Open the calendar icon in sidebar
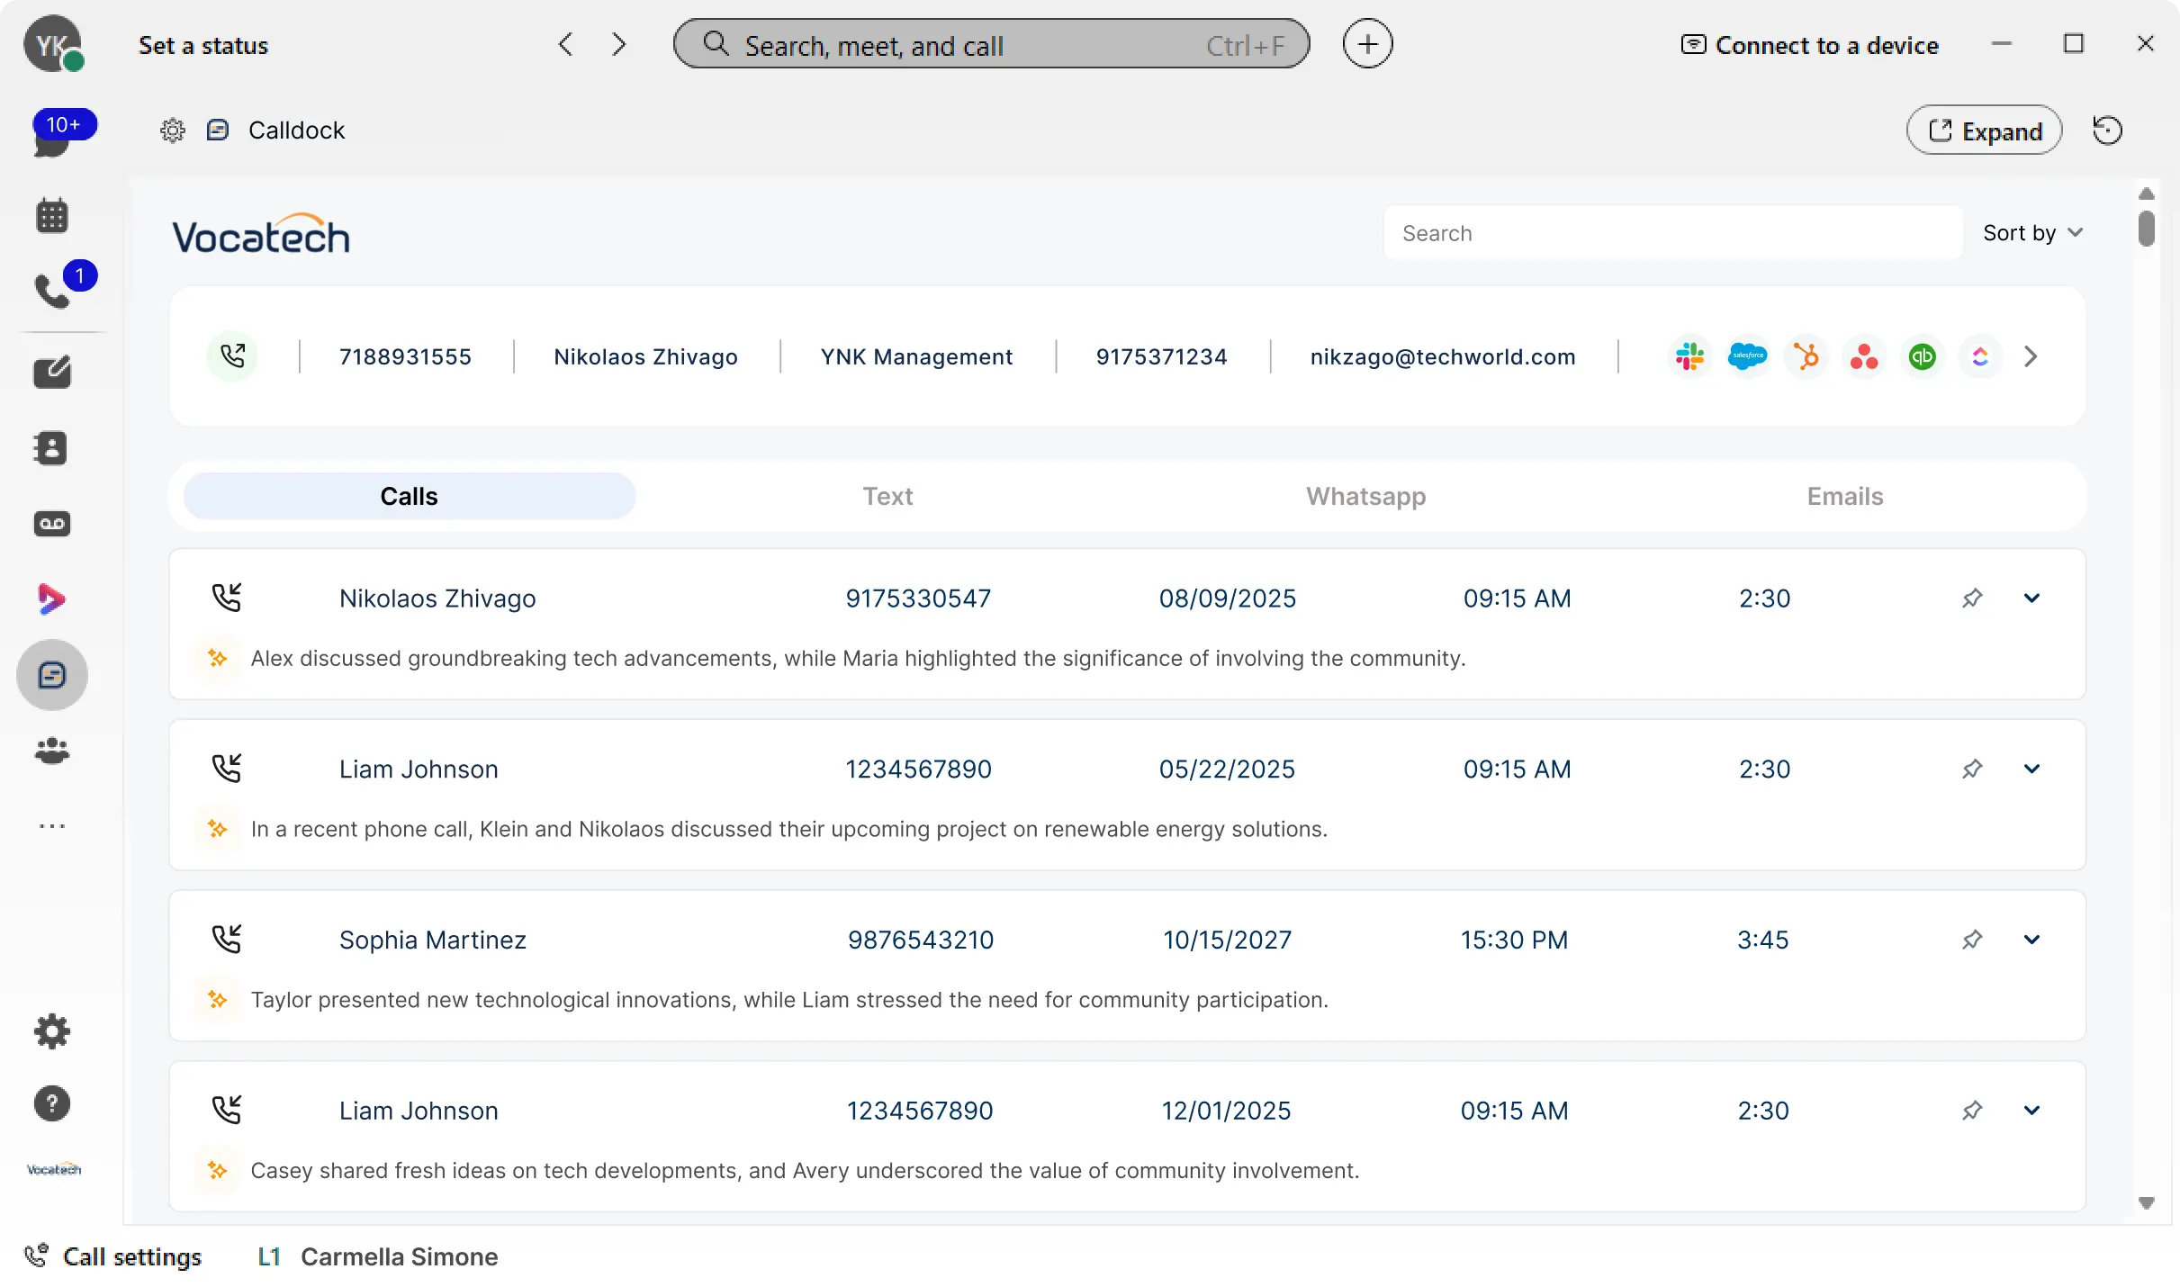 [52, 216]
